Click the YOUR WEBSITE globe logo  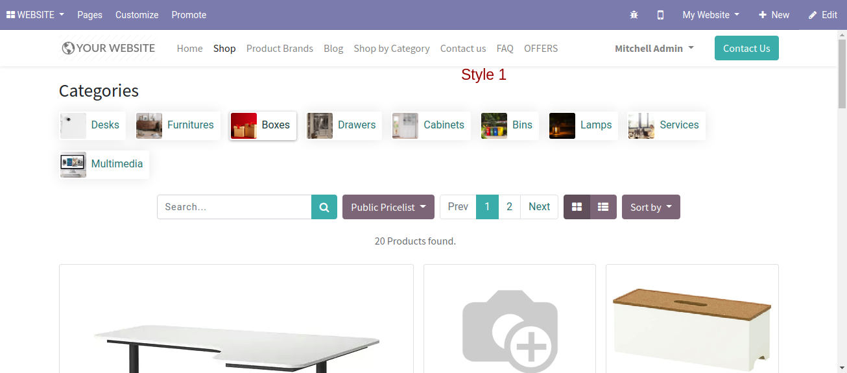[x=108, y=48]
